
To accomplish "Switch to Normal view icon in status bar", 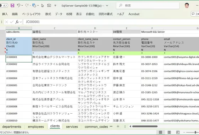I will [160, 132].
